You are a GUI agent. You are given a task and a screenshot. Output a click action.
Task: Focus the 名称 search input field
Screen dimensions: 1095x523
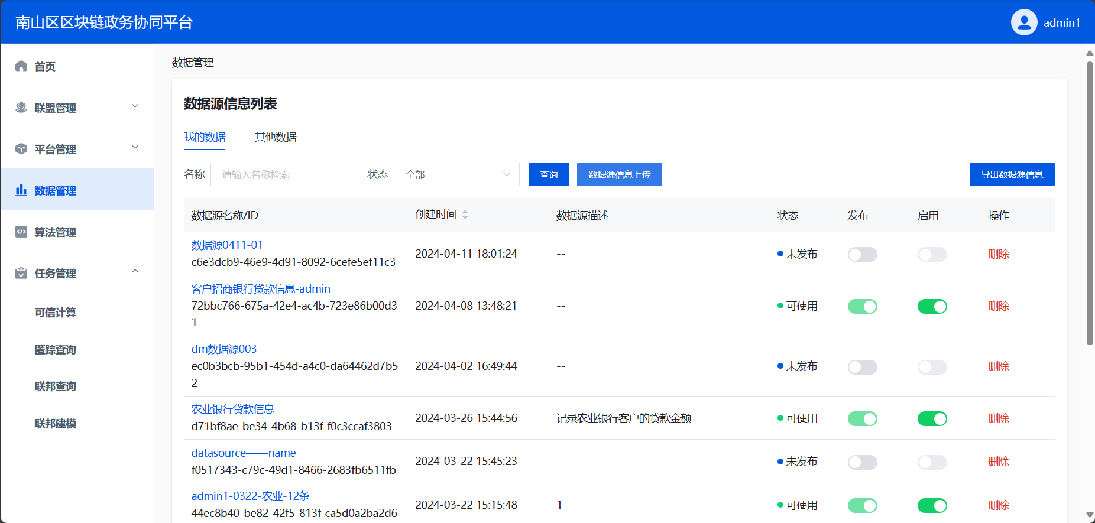[284, 174]
